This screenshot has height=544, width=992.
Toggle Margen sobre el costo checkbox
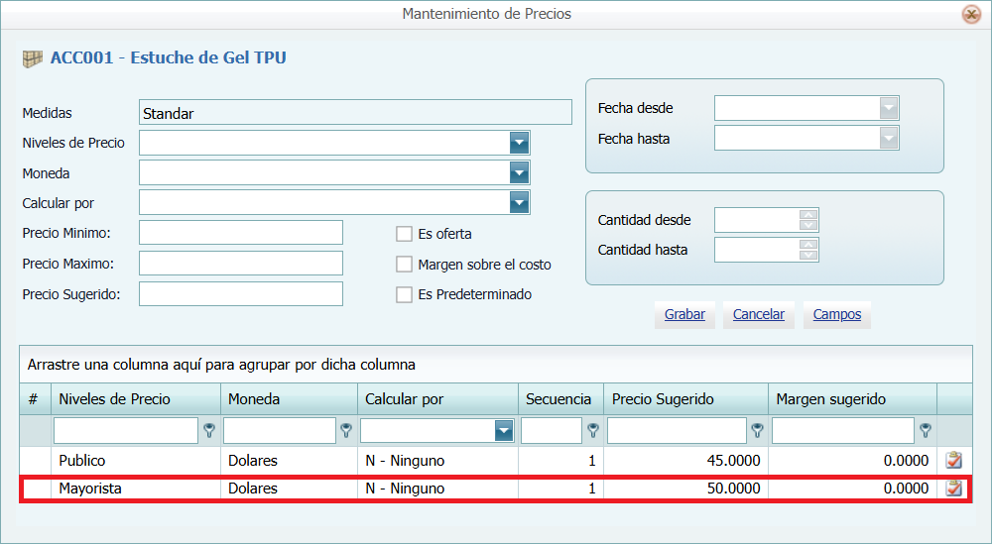coord(404,265)
